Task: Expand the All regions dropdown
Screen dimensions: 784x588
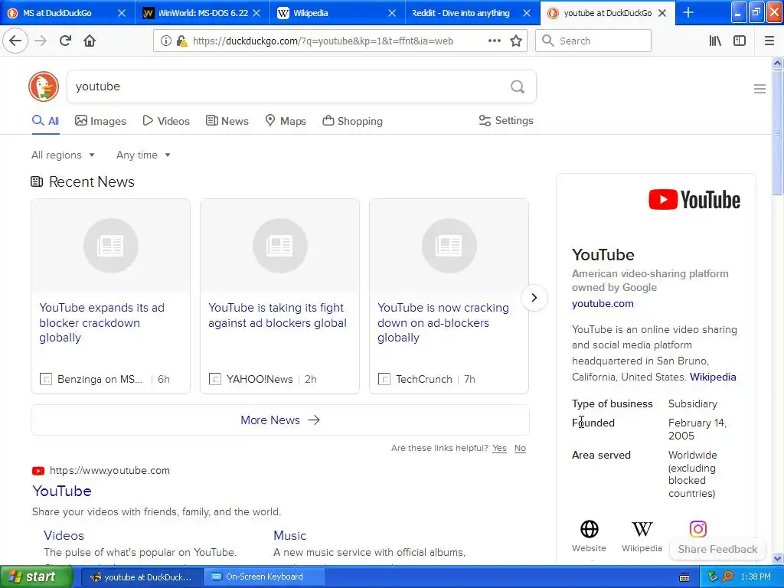Action: pyautogui.click(x=63, y=155)
